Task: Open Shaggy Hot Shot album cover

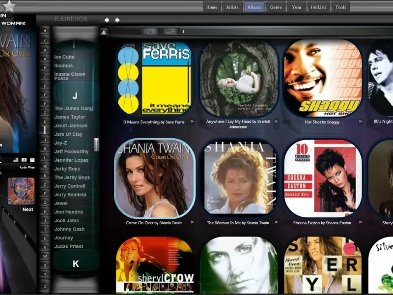Action: click(x=323, y=78)
